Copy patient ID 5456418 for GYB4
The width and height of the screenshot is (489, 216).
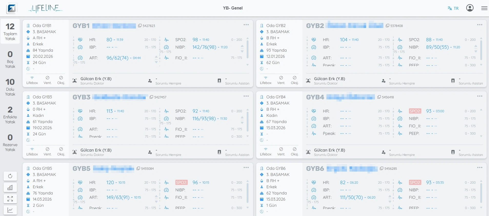[379, 97]
